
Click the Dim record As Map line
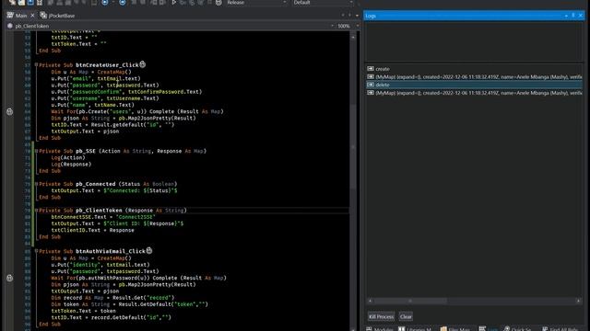(112, 298)
